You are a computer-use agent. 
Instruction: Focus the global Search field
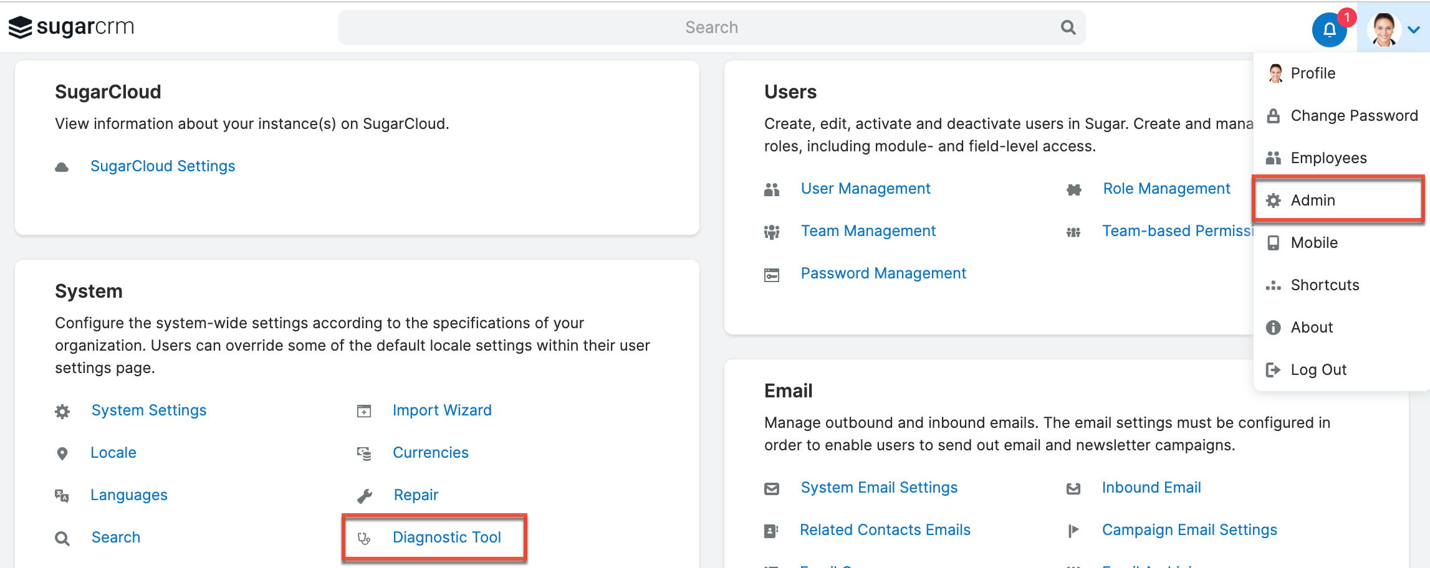click(711, 27)
